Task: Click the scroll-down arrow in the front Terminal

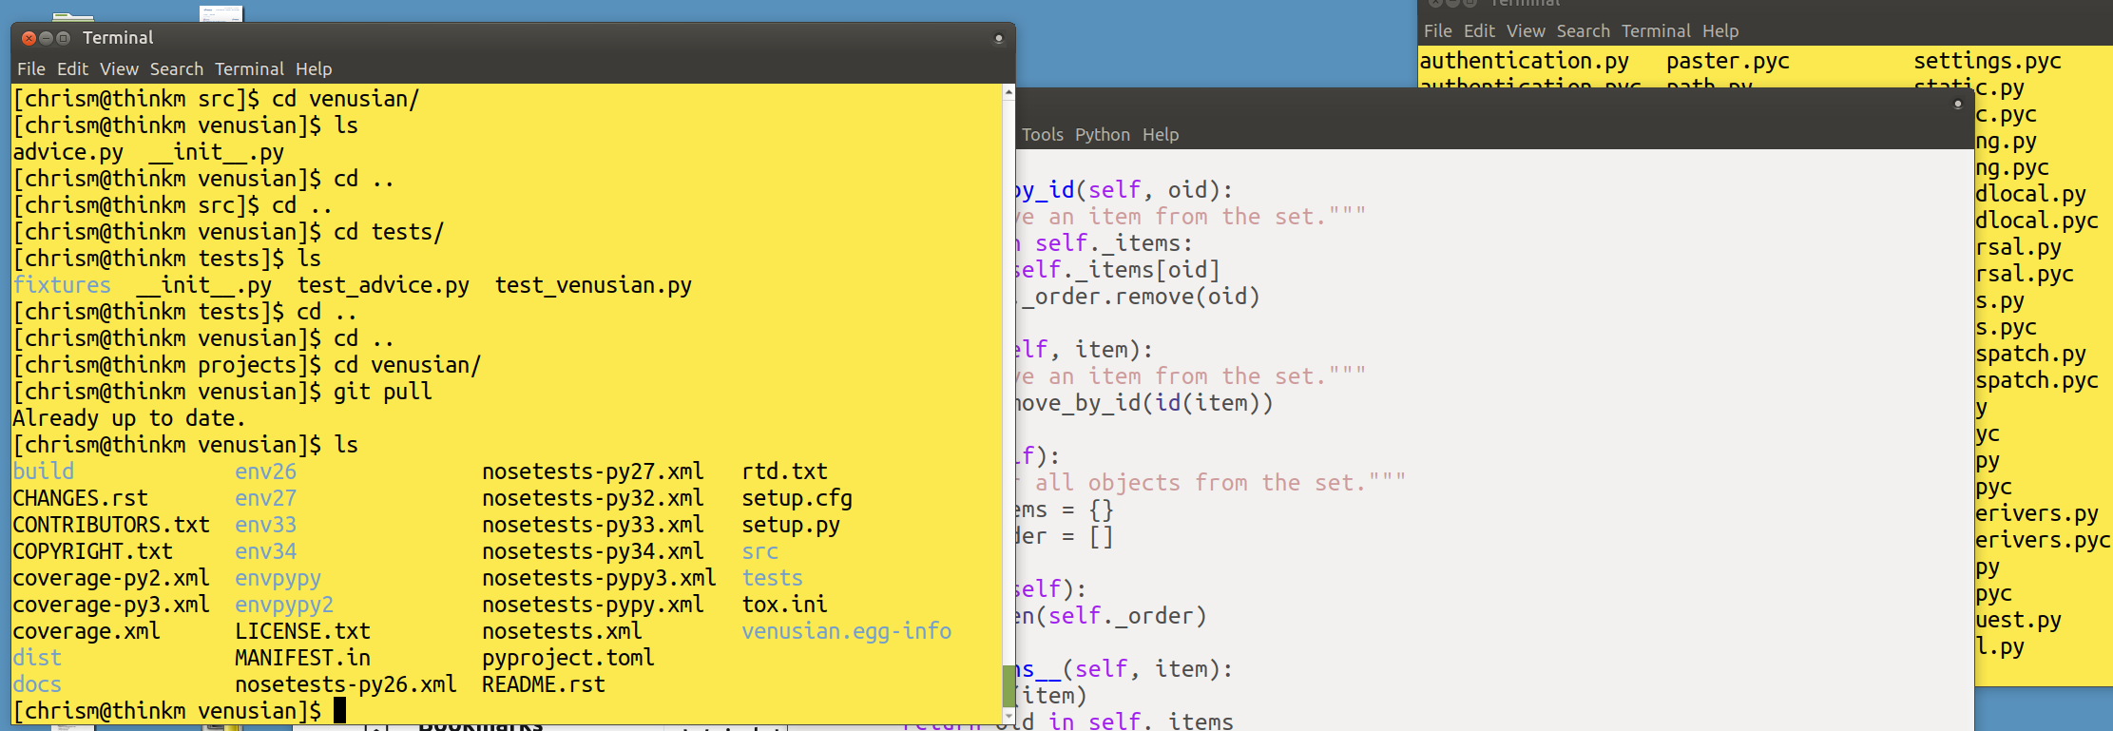Action: [x=1008, y=716]
